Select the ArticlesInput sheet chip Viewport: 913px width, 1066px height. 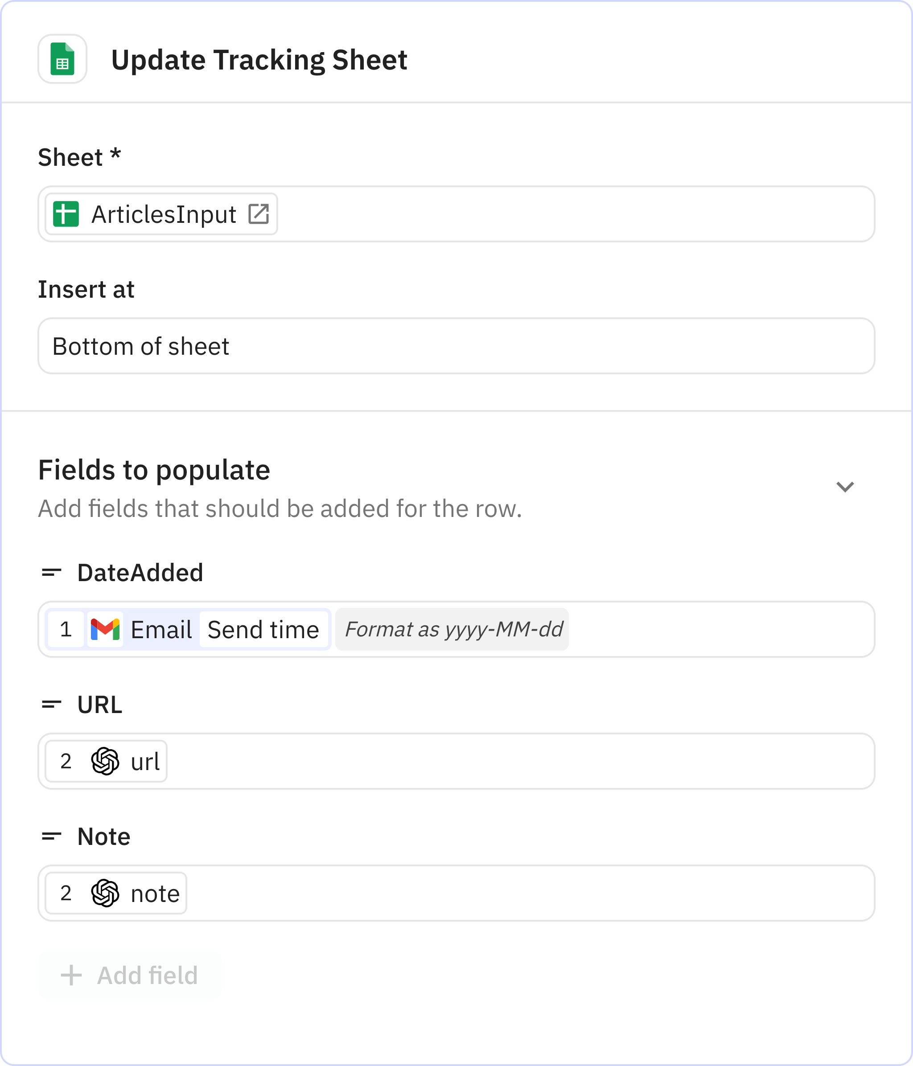[159, 214]
